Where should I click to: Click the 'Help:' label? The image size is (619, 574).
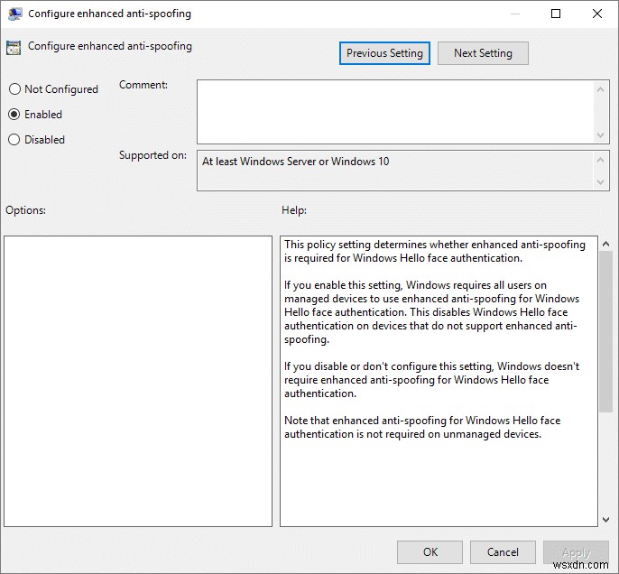294,210
